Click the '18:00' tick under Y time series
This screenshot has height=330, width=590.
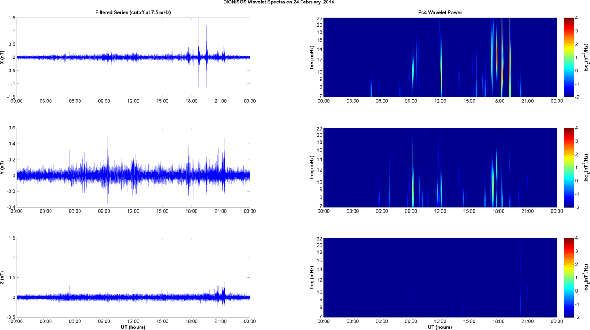[x=192, y=211]
